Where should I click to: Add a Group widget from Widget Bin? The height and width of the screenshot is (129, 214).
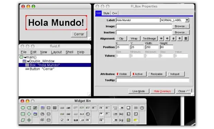pyautogui.click(x=49, y=108)
